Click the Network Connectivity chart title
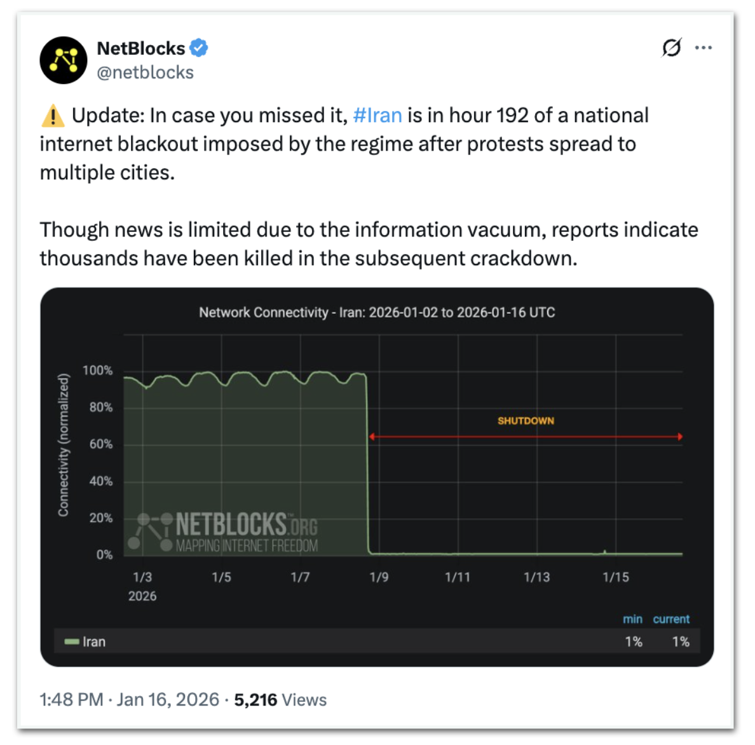Screen dimensions: 755x745 tap(377, 312)
